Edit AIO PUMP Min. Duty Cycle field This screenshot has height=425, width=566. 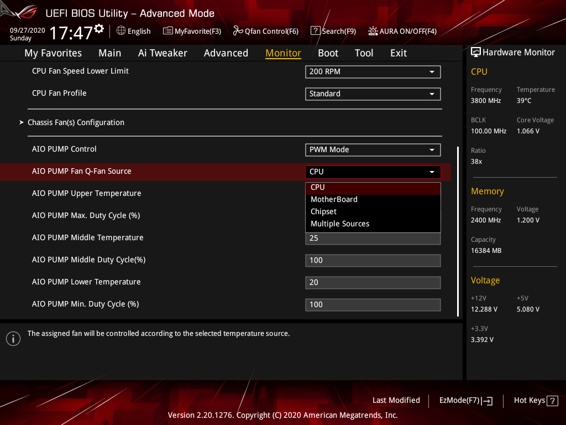(x=373, y=305)
